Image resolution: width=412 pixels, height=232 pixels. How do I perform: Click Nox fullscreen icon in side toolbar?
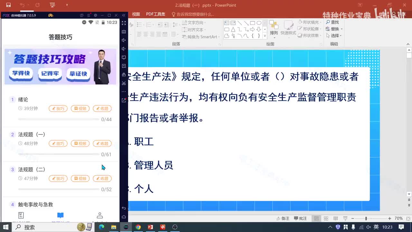(124, 23)
